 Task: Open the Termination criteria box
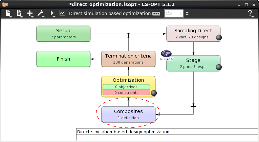pyautogui.click(x=128, y=59)
